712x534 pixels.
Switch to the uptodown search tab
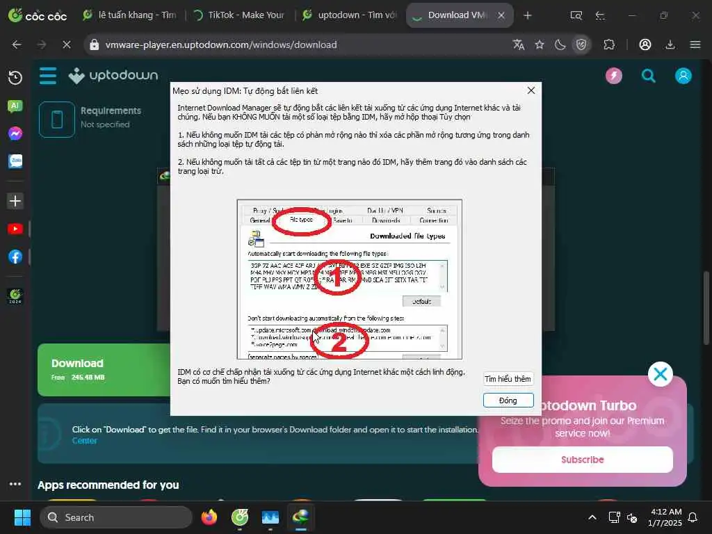point(351,15)
